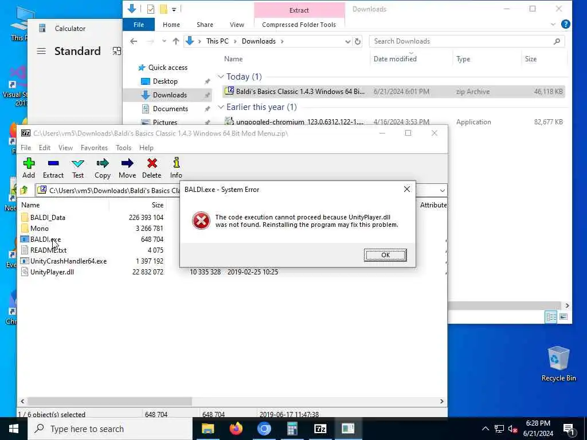Collapse the Today (1) group
The image size is (587, 440).
coord(221,77)
